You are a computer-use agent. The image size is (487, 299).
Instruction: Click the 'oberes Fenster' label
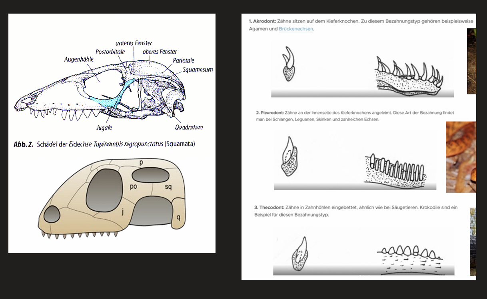point(160,52)
